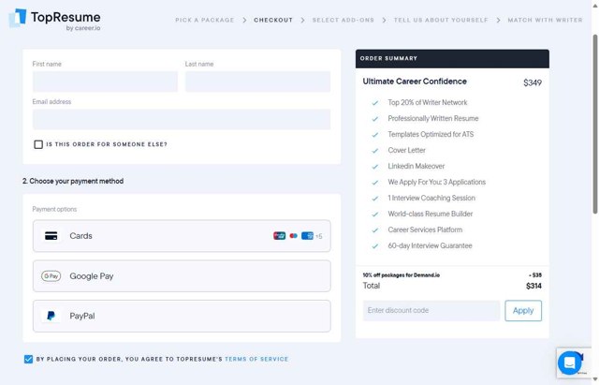Click the blue Amex card brand icon

pos(307,236)
